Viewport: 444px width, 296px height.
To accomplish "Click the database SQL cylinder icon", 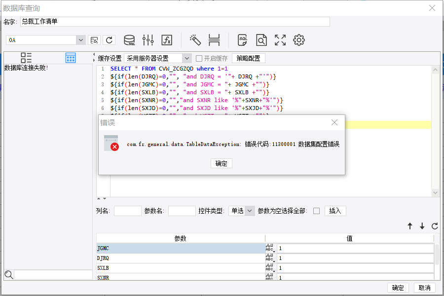I will [x=129, y=40].
